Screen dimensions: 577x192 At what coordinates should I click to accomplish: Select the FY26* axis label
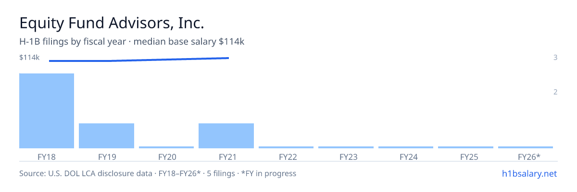tap(529, 156)
